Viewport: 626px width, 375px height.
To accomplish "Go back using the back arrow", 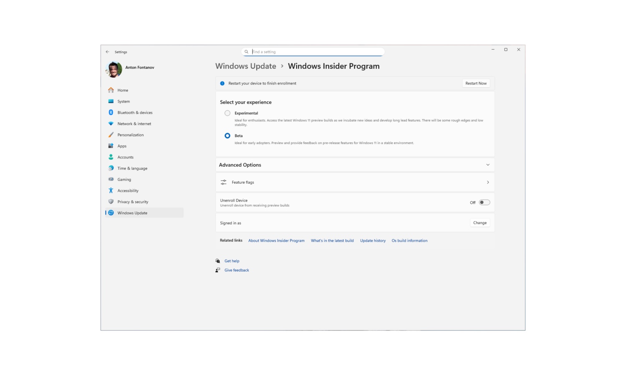I will (108, 52).
